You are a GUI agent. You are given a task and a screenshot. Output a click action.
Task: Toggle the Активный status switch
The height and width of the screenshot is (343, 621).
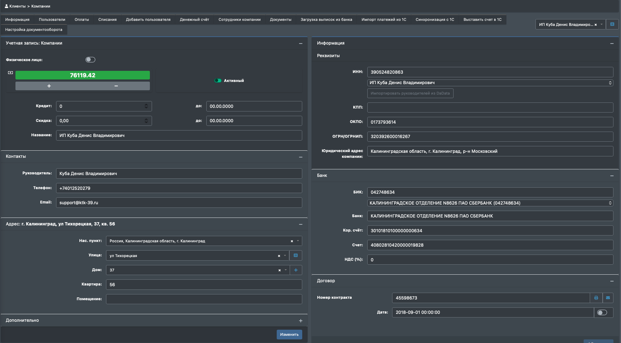218,81
